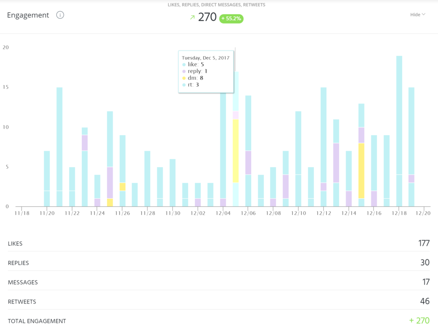Click the 270 total engagement headline number
This screenshot has width=438, height=333.
(x=207, y=17)
